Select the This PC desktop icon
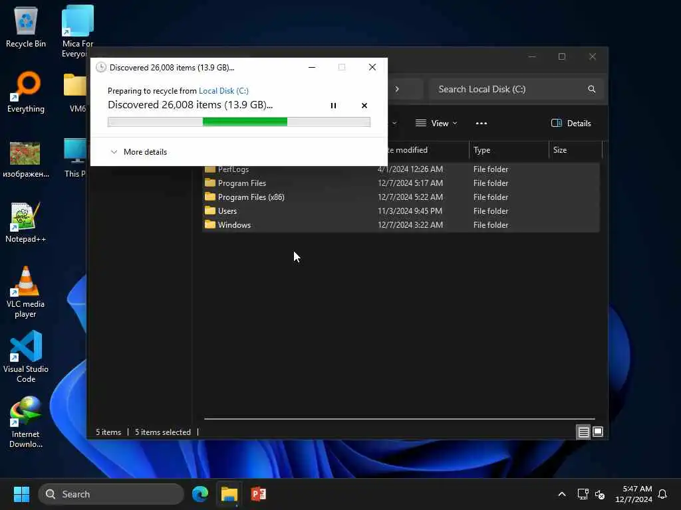Screen dimensions: 681x510 click(74, 158)
